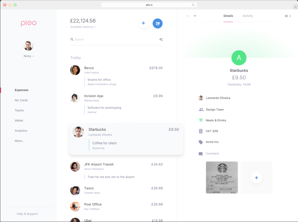Open Nicky's profile avatar

pyautogui.click(x=29, y=46)
